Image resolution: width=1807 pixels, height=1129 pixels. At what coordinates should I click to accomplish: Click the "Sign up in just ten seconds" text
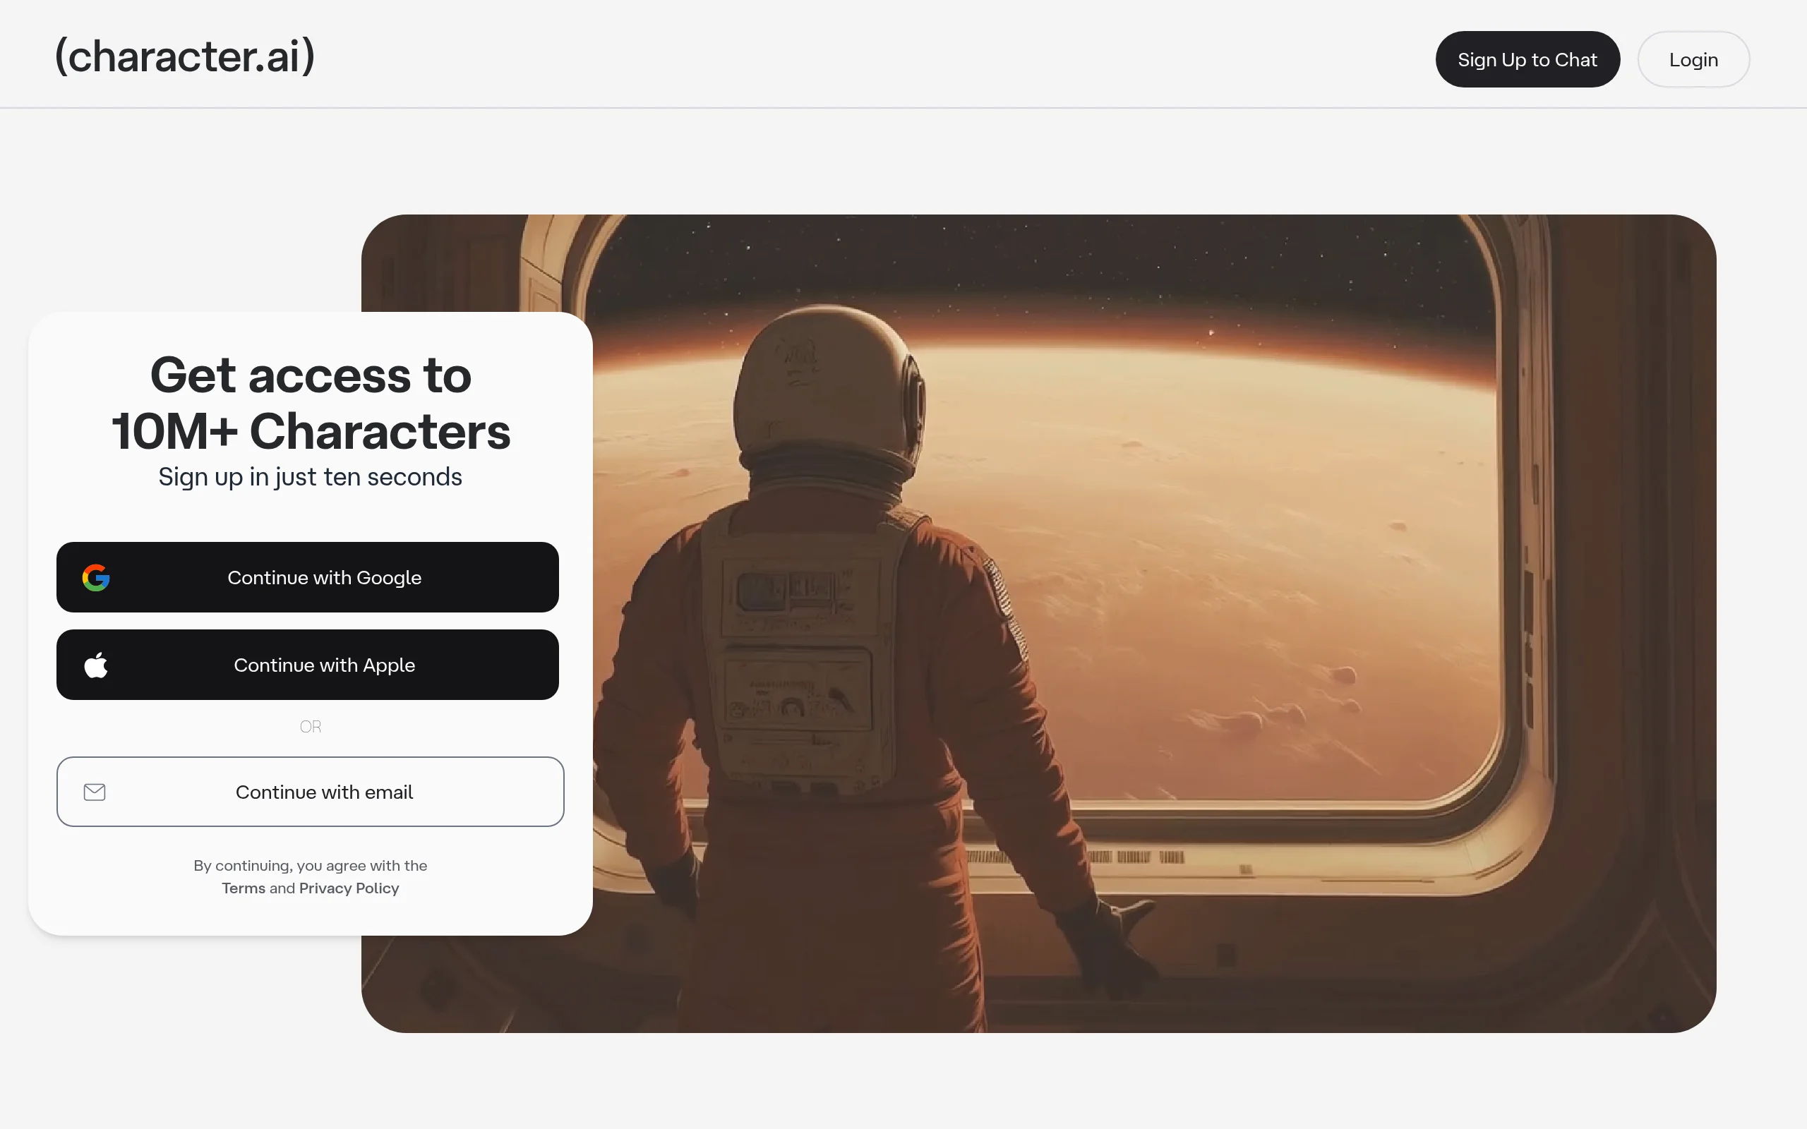[x=310, y=476]
